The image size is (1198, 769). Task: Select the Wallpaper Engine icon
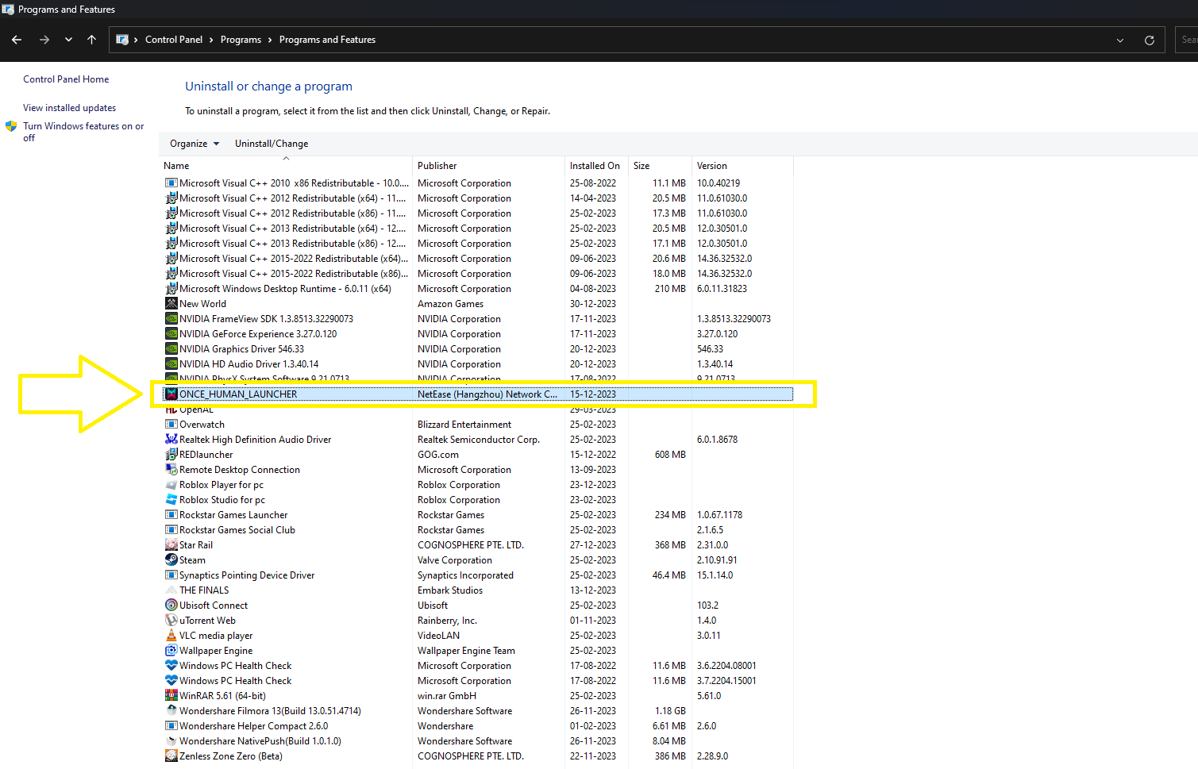(171, 651)
